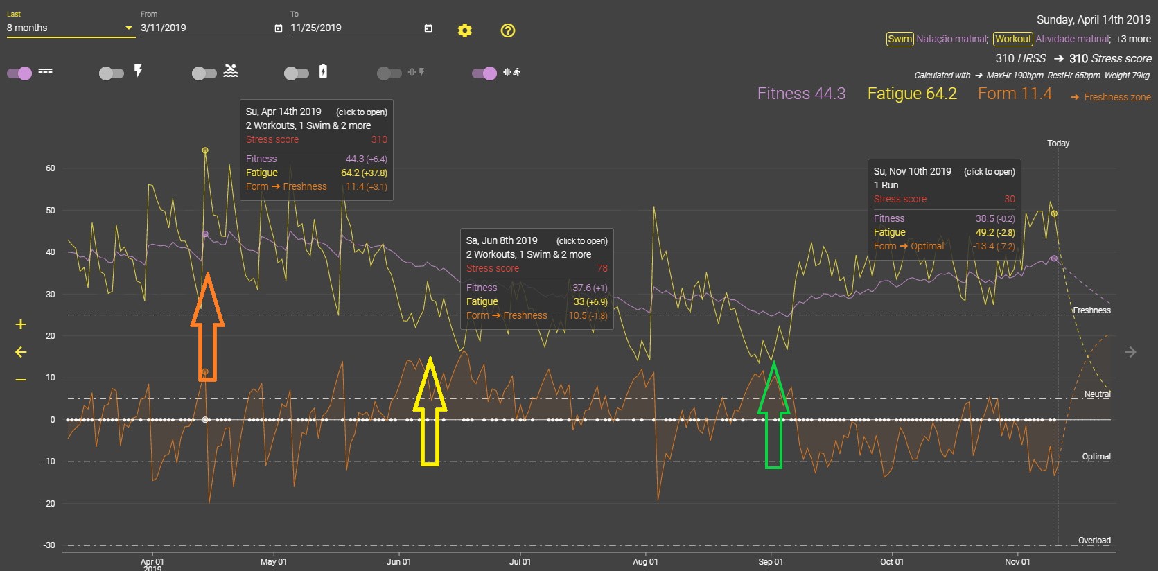Viewport: 1158px width, 571px height.
Task: Select the Fitness 44.3 header value
Action: 801,94
